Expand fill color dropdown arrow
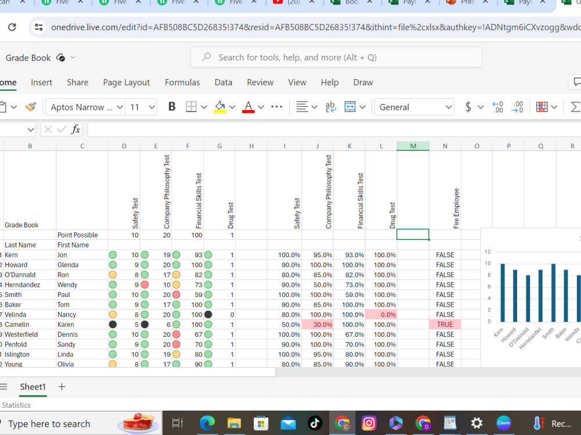581x435 pixels. (232, 107)
